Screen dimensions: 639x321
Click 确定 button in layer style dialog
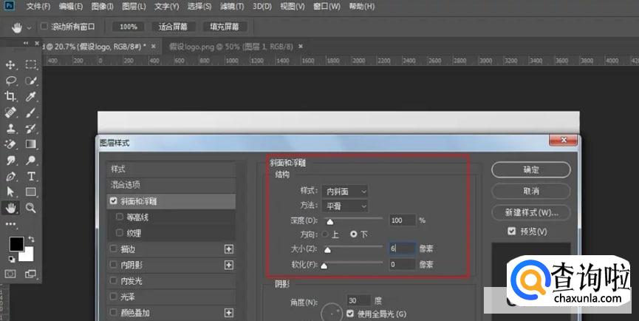click(531, 169)
